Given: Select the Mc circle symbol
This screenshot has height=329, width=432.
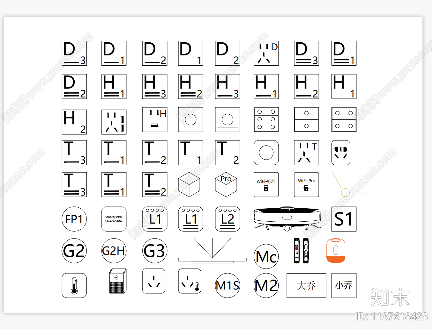Looking at the screenshot, I should [x=266, y=256].
